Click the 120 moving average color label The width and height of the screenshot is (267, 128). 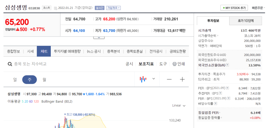(36, 102)
